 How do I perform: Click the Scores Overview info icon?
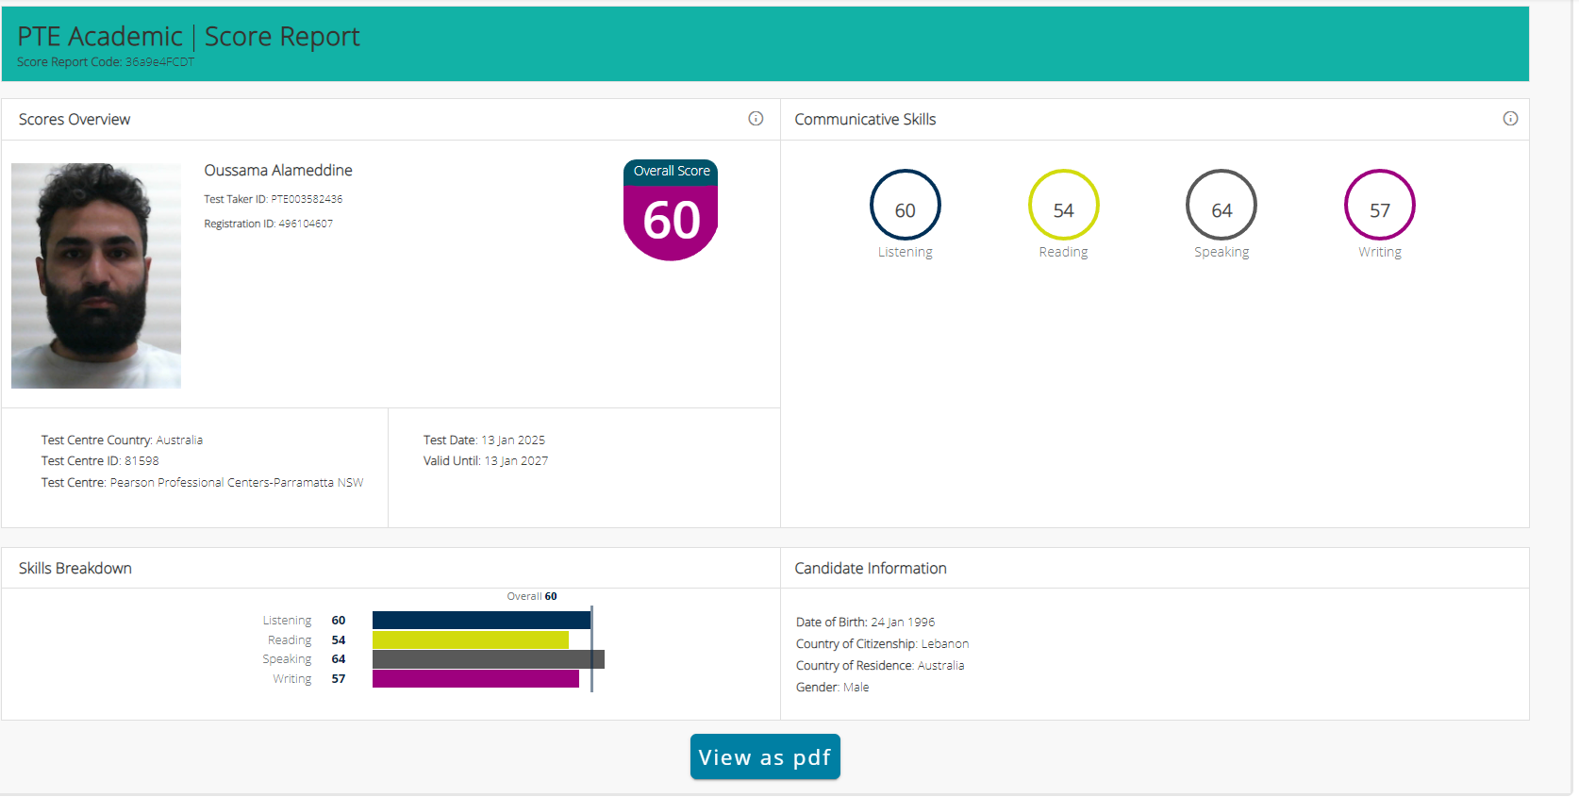tap(756, 119)
